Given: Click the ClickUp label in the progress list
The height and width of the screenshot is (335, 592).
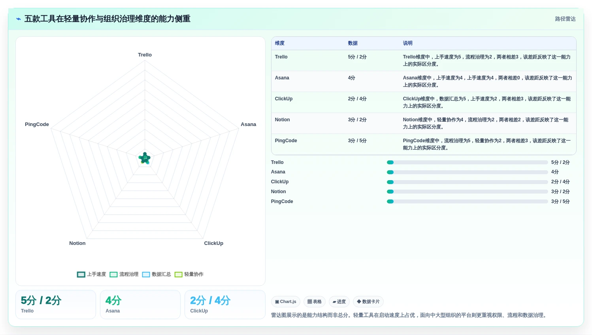Looking at the screenshot, I should coord(280,182).
